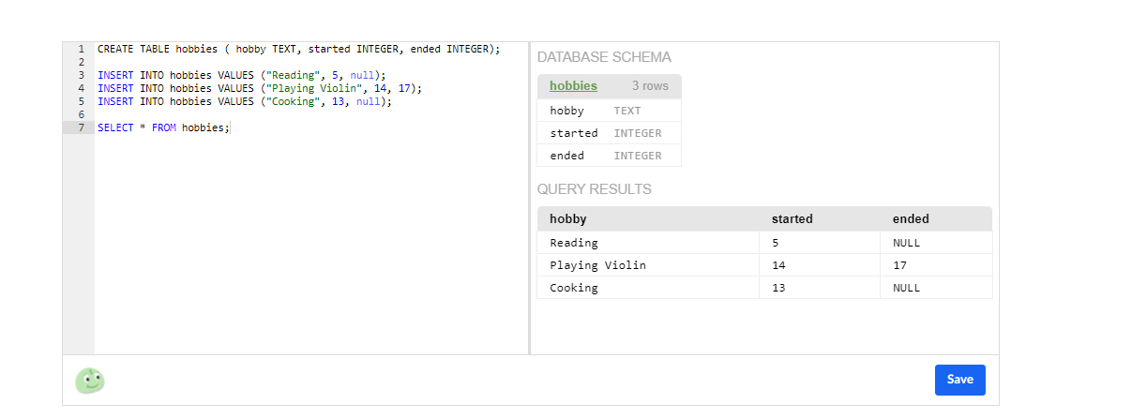The image size is (1132, 419).
Task: Click the INSERT line for "Reading"
Action: (241, 75)
